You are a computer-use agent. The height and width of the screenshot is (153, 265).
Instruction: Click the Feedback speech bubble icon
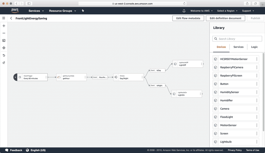7,150
